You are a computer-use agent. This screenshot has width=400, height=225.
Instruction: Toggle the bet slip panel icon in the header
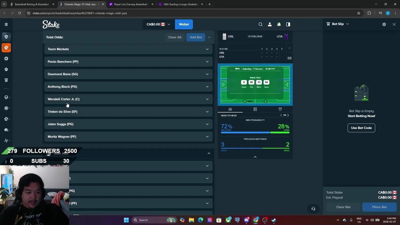pos(288,24)
